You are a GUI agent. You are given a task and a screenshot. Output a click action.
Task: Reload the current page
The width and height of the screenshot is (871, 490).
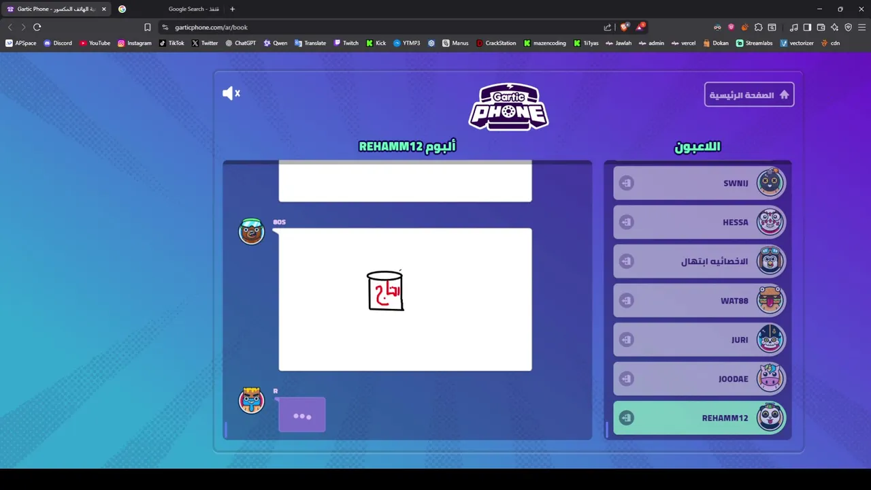pyautogui.click(x=37, y=27)
